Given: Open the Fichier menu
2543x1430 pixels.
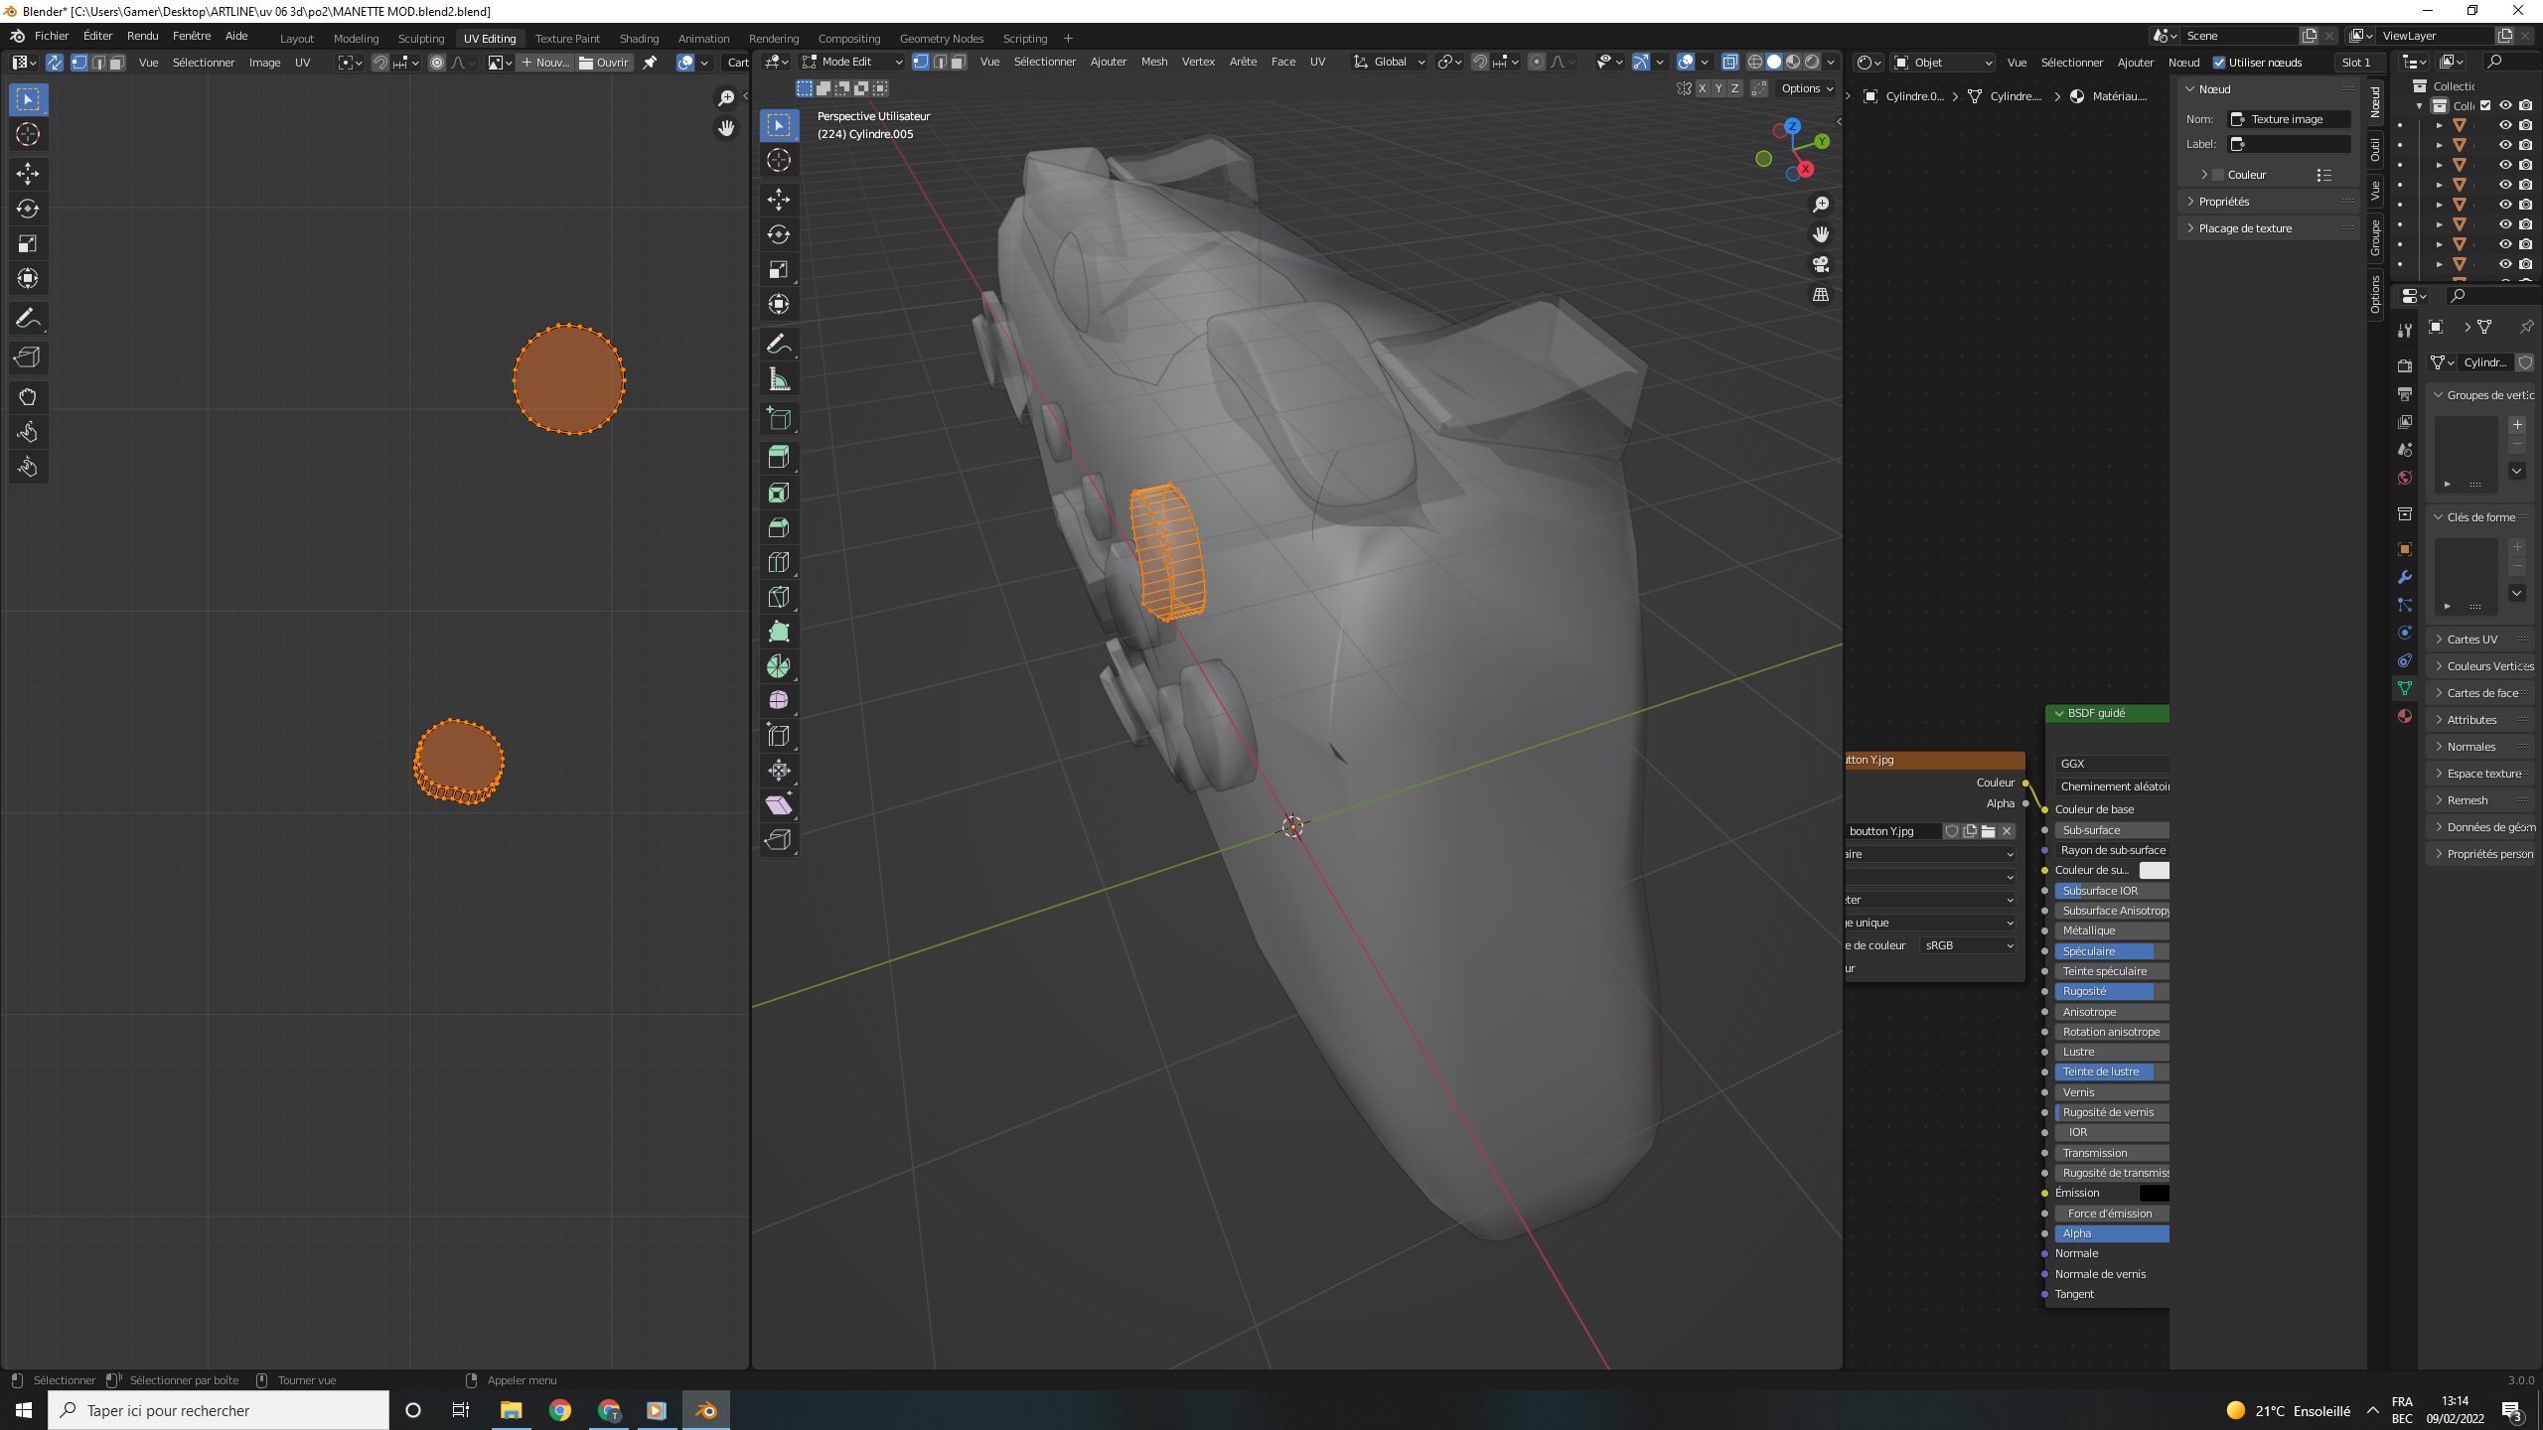Looking at the screenshot, I should pyautogui.click(x=52, y=36).
